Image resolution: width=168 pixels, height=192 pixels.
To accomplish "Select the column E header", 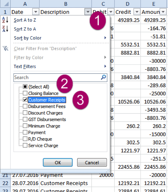I will (x=154, y=4).
